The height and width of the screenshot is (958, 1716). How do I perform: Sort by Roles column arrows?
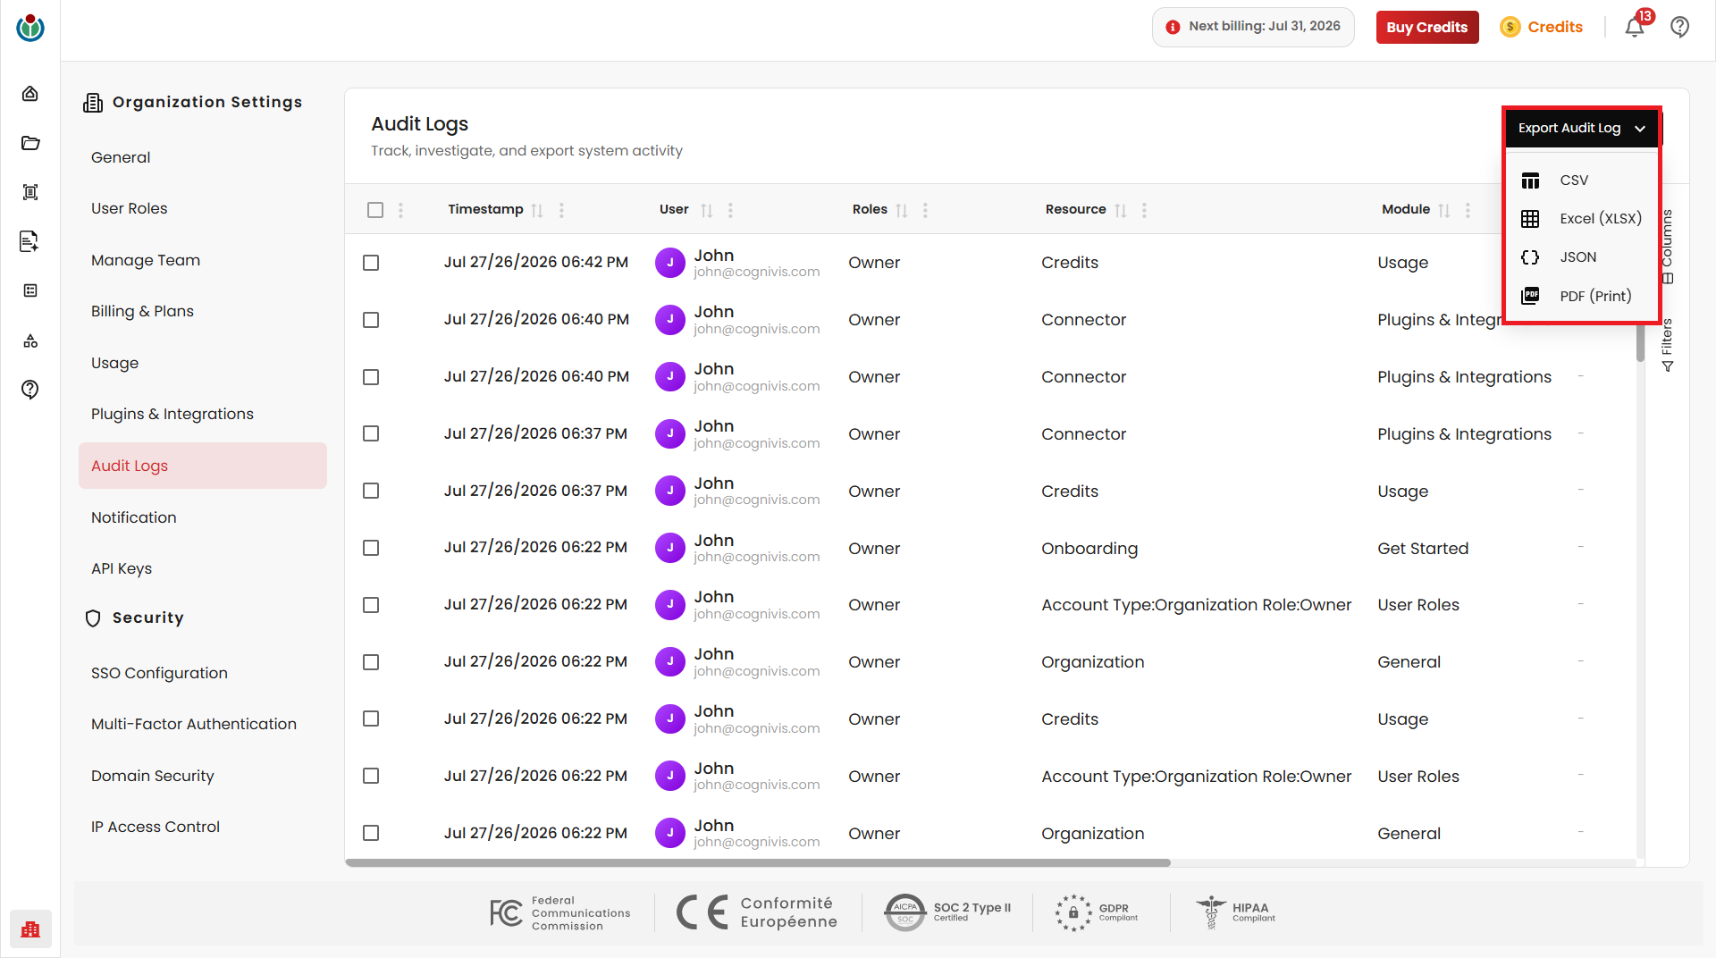coord(902,210)
